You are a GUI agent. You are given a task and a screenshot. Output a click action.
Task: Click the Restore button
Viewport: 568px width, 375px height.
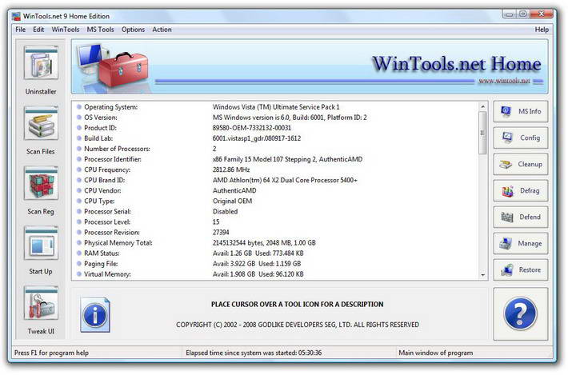[x=521, y=270]
